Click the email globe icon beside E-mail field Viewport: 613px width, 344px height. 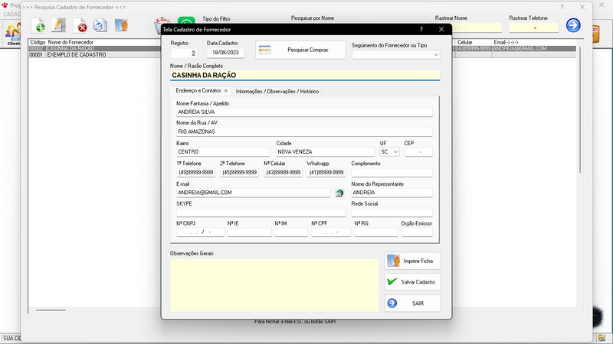coord(339,193)
